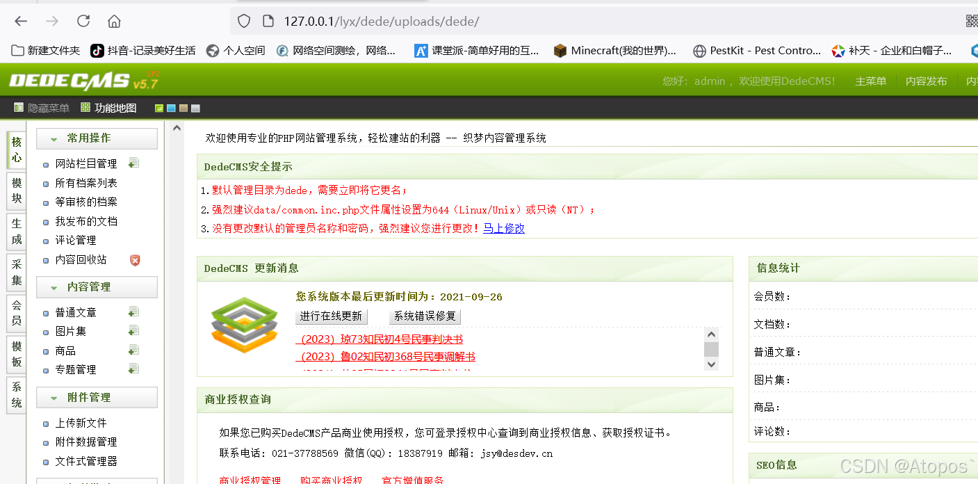Screen dimensions: 978x484
Task: Switch to 系统 side tab
Action: point(16,394)
